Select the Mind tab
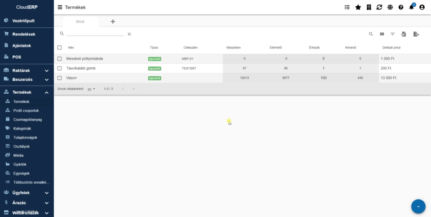The height and width of the screenshot is (217, 431). tap(80, 22)
